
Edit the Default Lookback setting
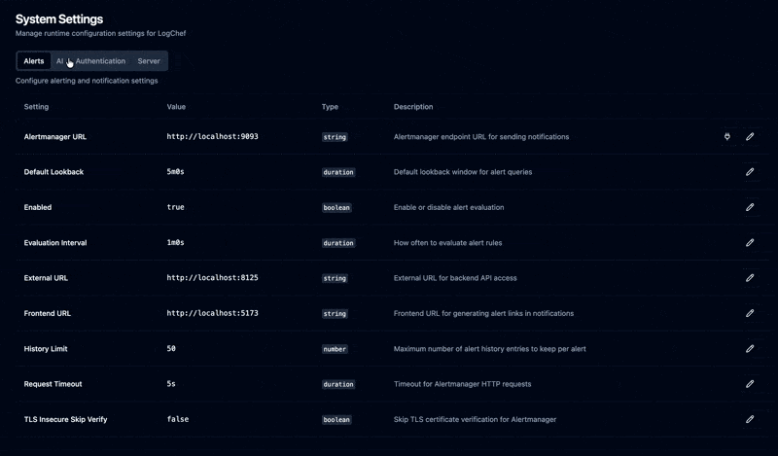point(750,172)
